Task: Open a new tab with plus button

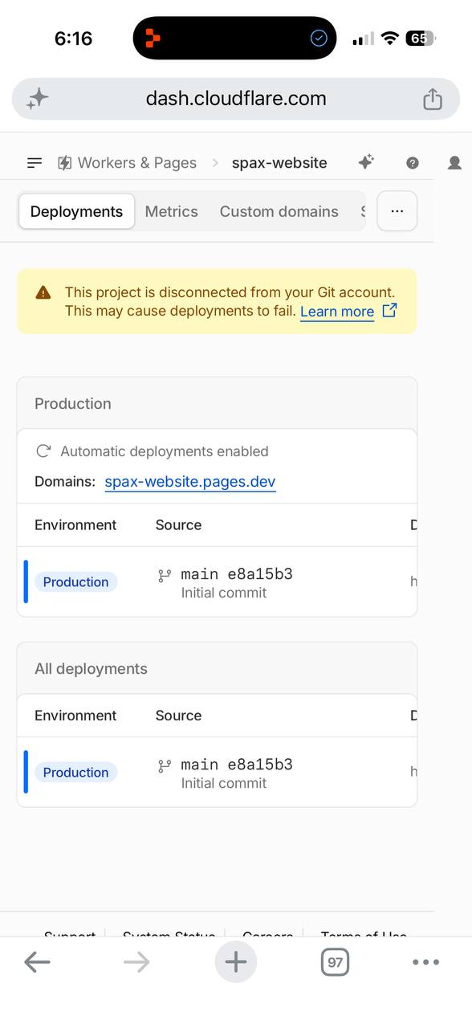Action: (x=236, y=961)
